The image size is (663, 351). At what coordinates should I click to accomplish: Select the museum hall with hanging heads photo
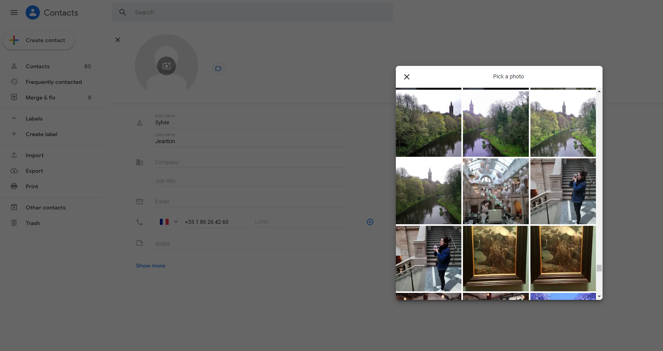496,191
